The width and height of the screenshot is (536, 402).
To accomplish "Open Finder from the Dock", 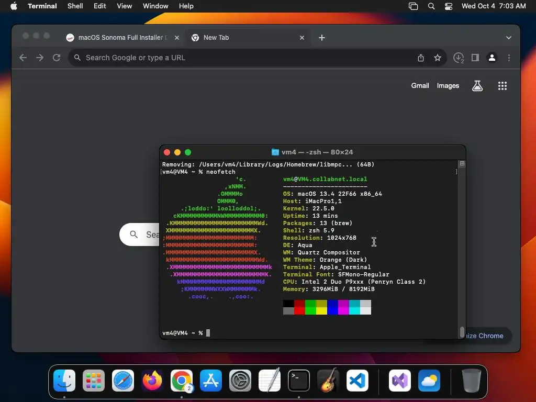I will tap(64, 381).
